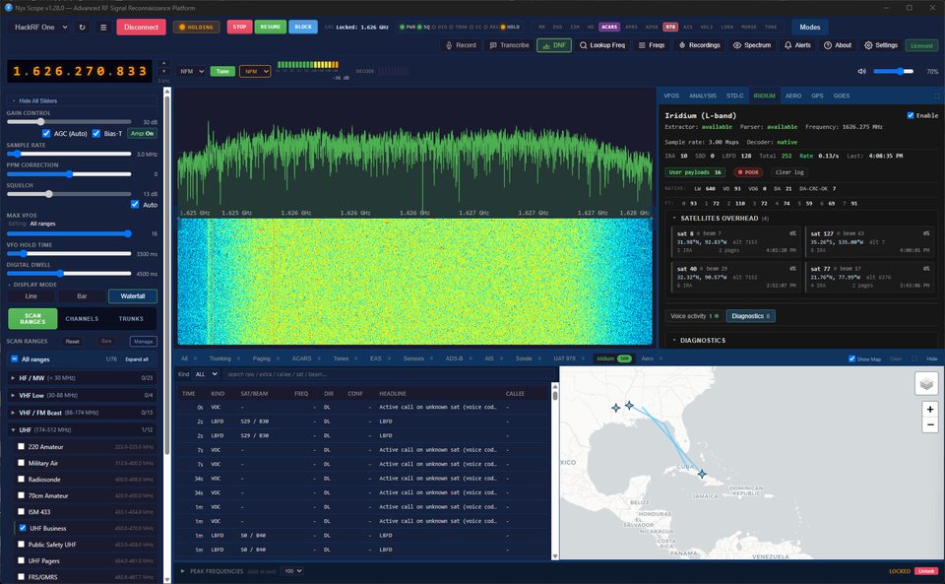
Task: Collapse the UHF range group
Action: click(x=83, y=429)
